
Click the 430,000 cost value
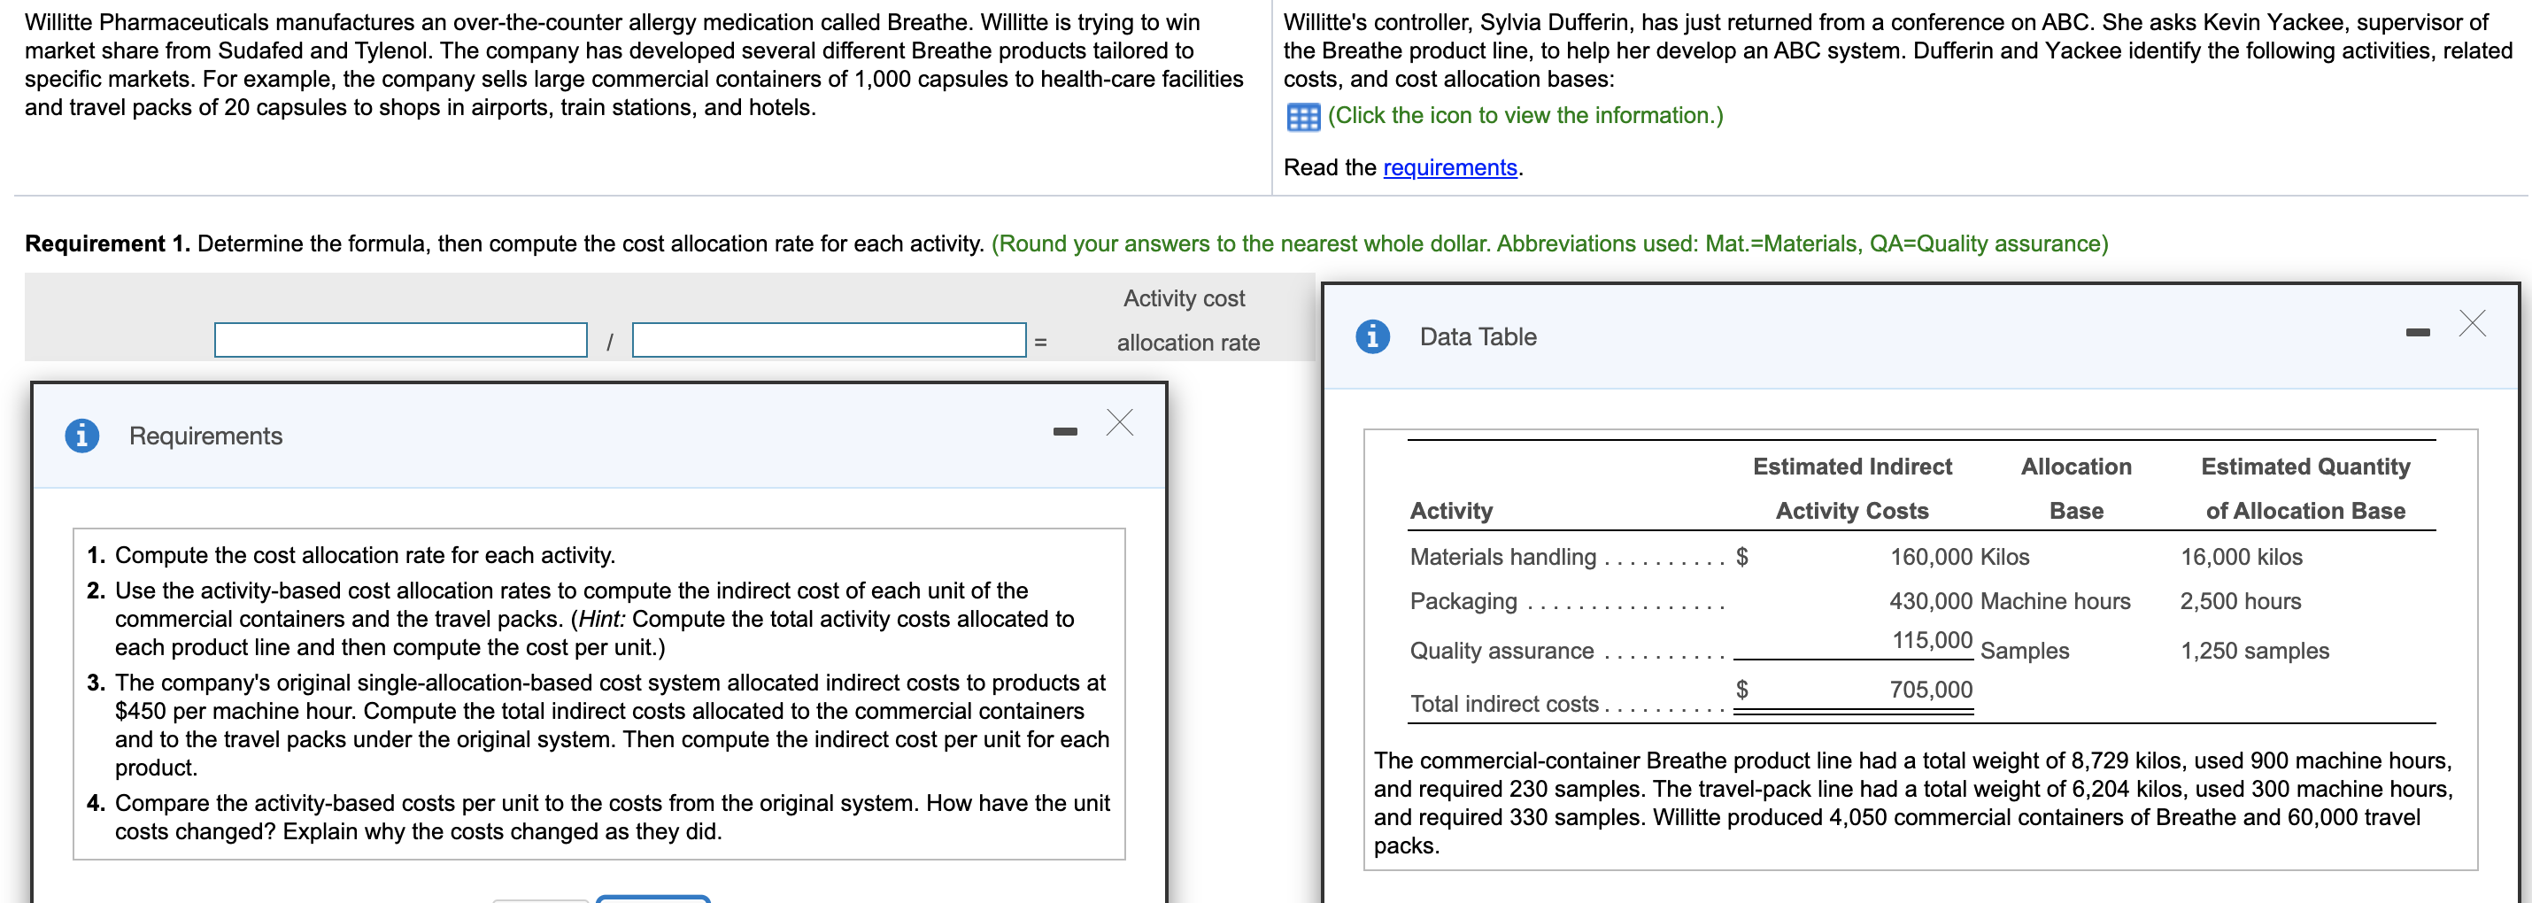coord(1931,600)
